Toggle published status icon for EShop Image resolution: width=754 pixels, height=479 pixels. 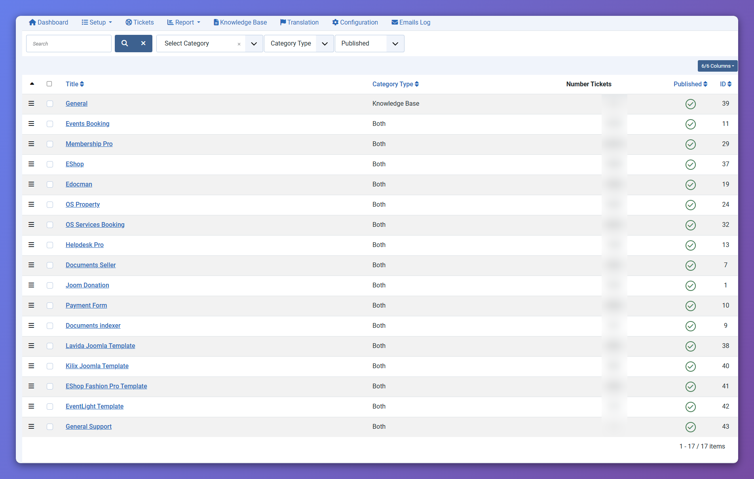coord(690,164)
